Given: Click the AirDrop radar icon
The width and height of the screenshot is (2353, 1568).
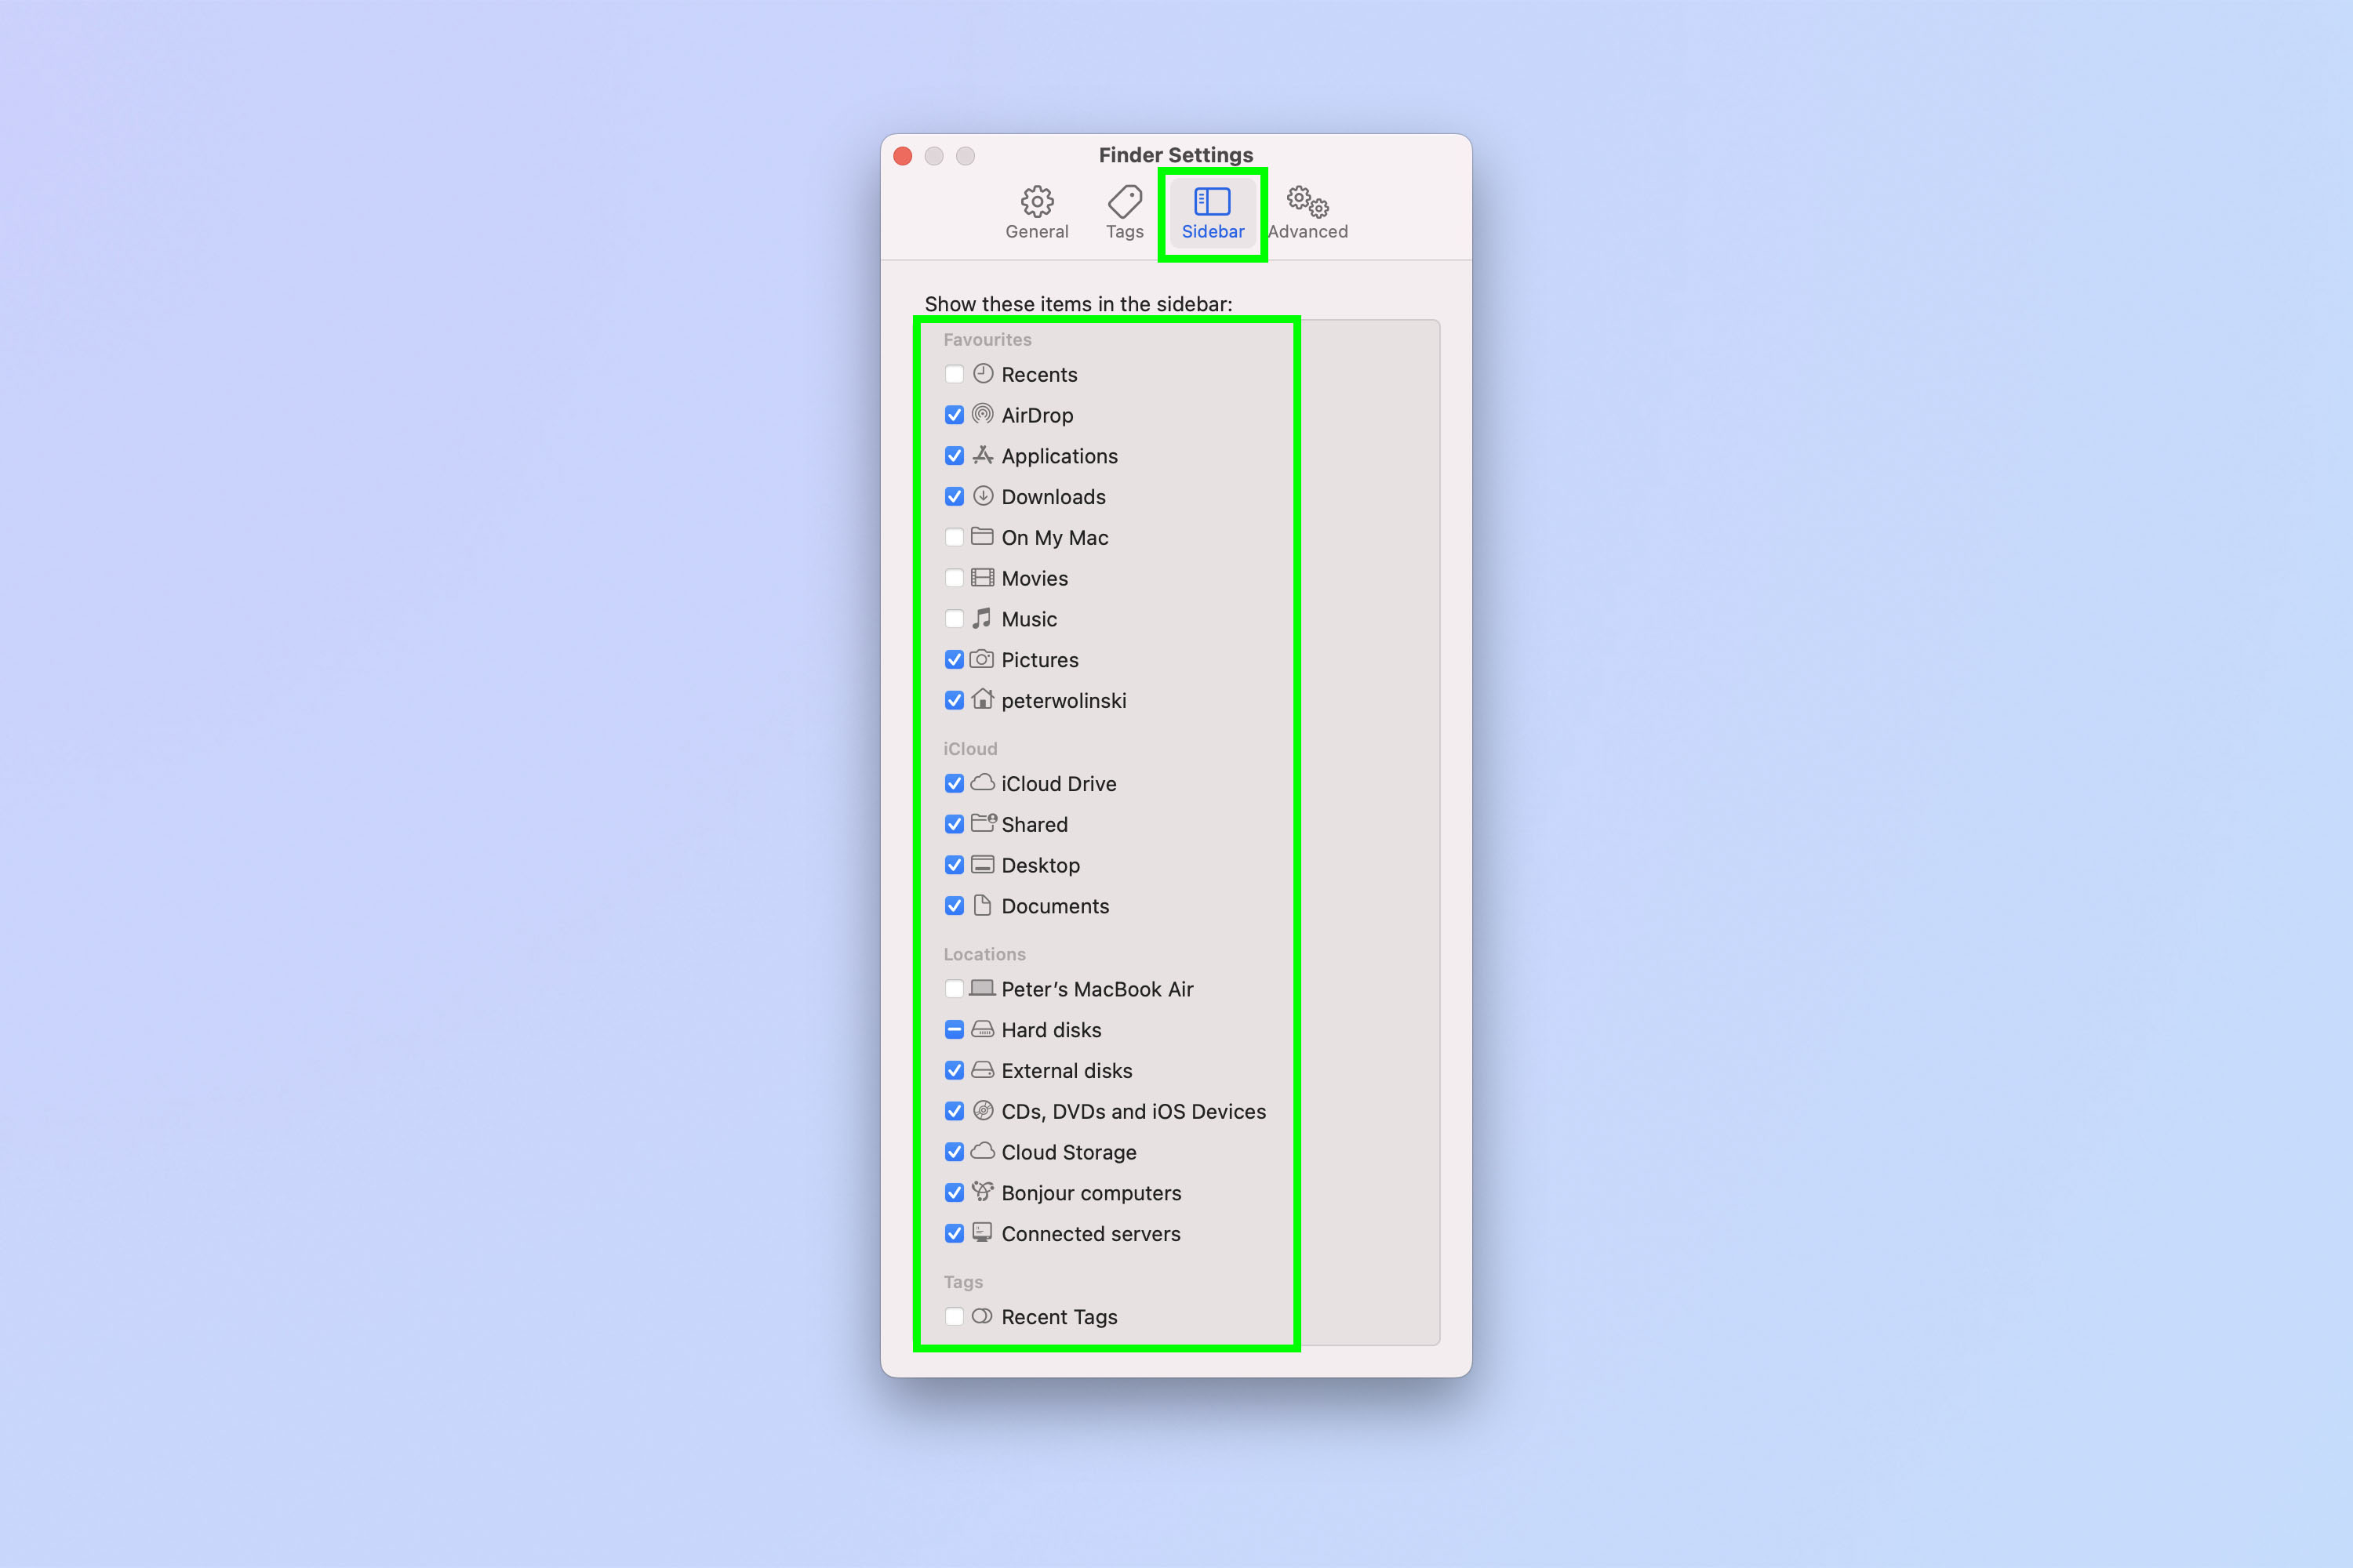Looking at the screenshot, I should point(984,414).
